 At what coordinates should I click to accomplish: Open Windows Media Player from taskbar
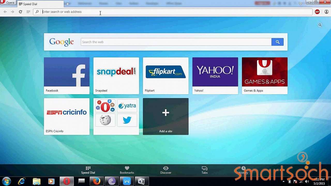pyautogui.click(x=51, y=181)
